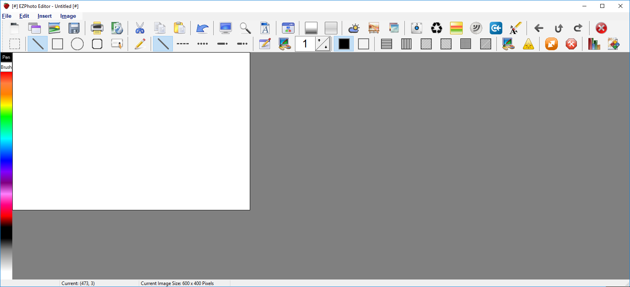Click the bar chart histogram icon
This screenshot has height=287, width=630.
click(x=594, y=44)
